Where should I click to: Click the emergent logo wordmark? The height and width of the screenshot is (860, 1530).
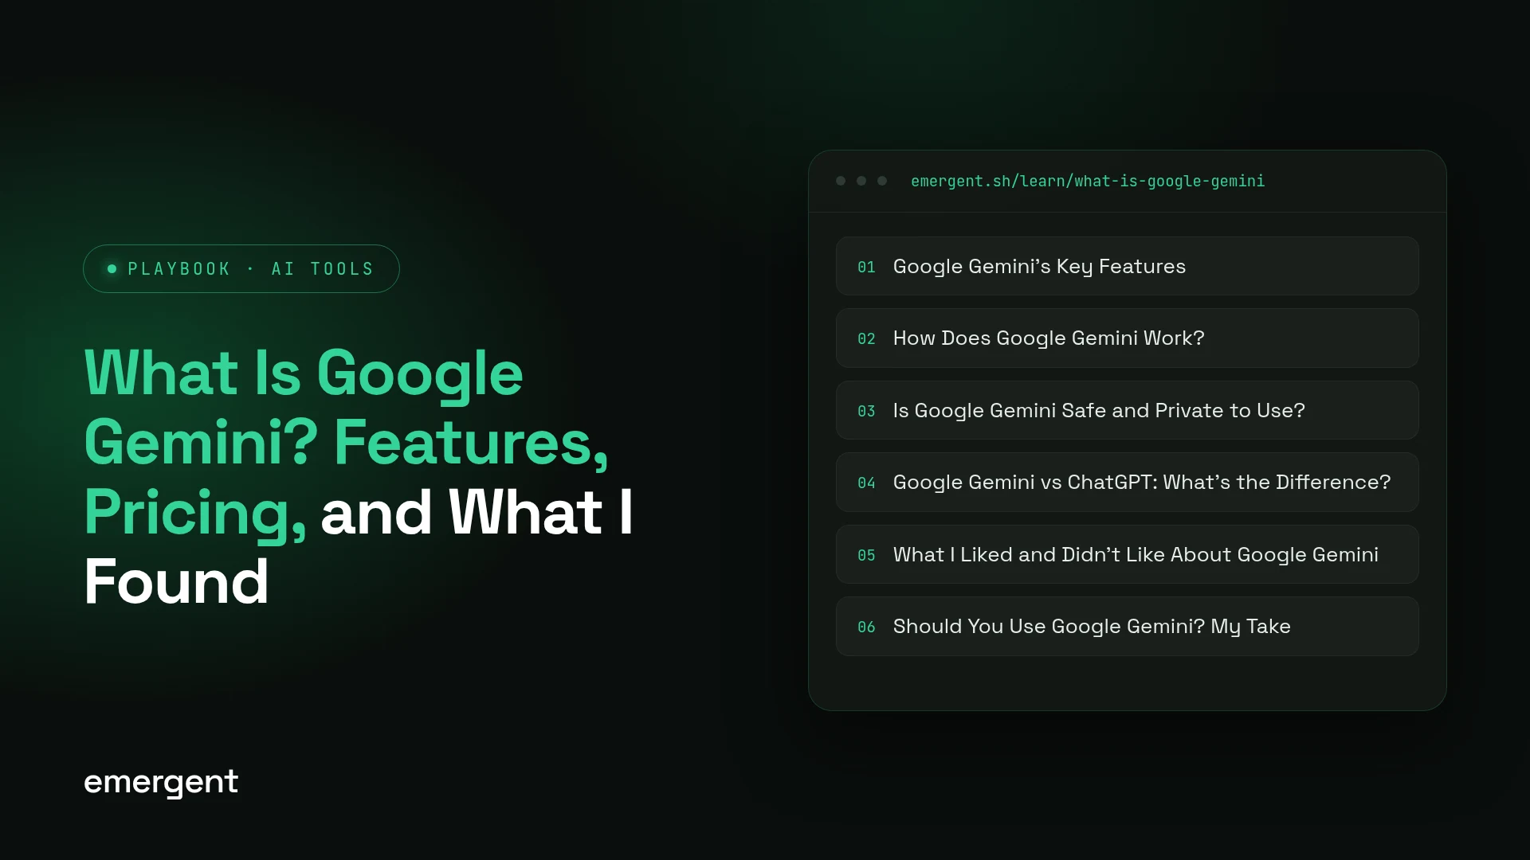point(161,782)
